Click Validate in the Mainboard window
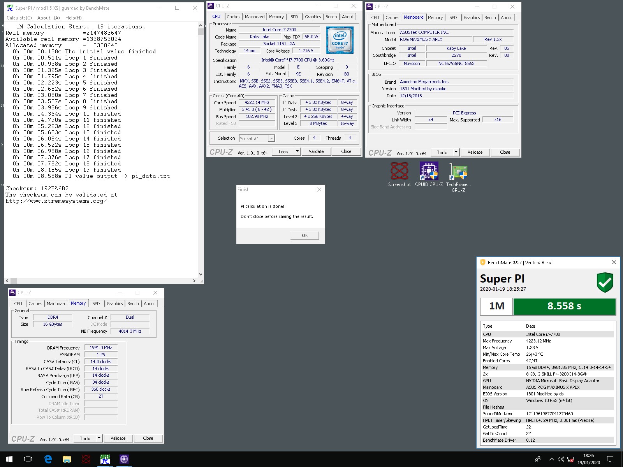 [x=475, y=152]
